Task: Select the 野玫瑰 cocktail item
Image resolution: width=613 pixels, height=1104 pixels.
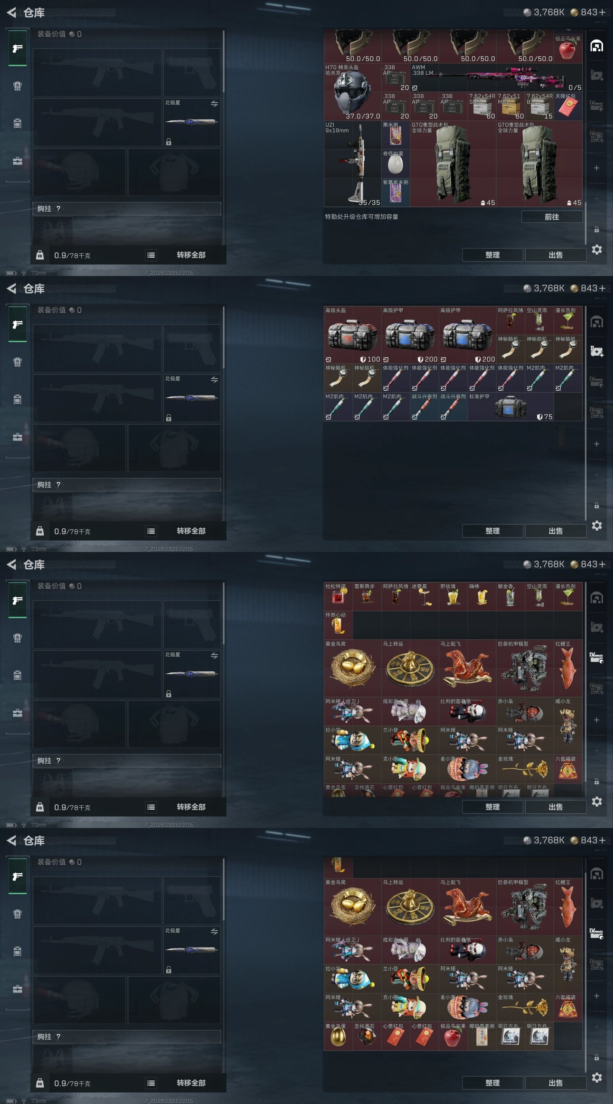Action: (453, 596)
